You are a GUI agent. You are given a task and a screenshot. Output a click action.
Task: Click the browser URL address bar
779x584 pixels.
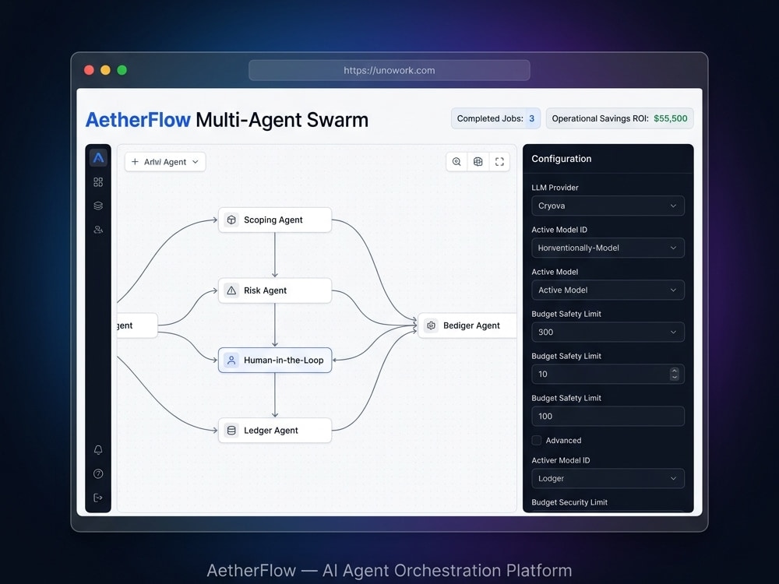pyautogui.click(x=389, y=71)
